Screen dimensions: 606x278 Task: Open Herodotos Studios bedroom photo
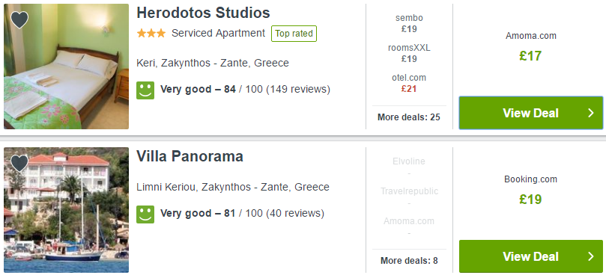coord(66,67)
